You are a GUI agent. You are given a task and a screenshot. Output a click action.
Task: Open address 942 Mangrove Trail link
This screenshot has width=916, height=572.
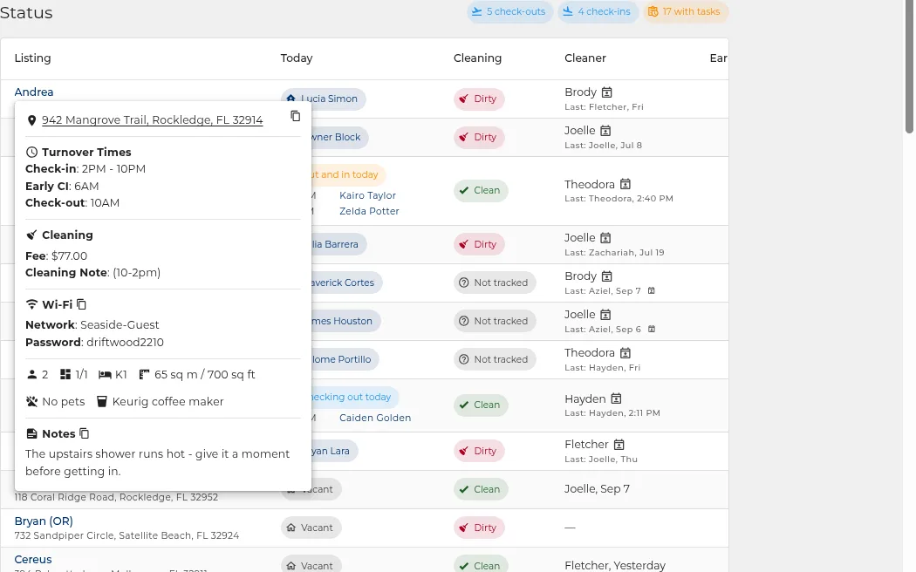pyautogui.click(x=152, y=119)
